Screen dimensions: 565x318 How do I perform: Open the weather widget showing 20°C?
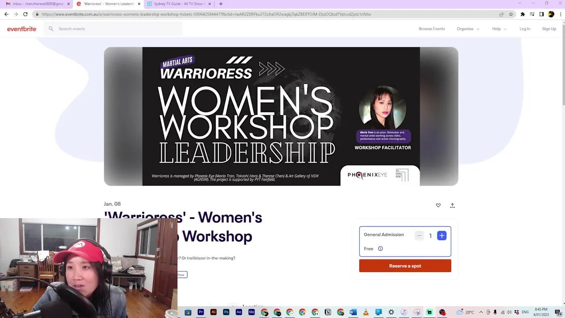(465, 312)
